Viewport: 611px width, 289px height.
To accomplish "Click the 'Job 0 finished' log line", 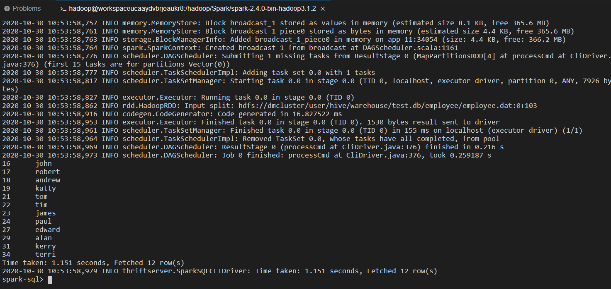I will 247,155.
